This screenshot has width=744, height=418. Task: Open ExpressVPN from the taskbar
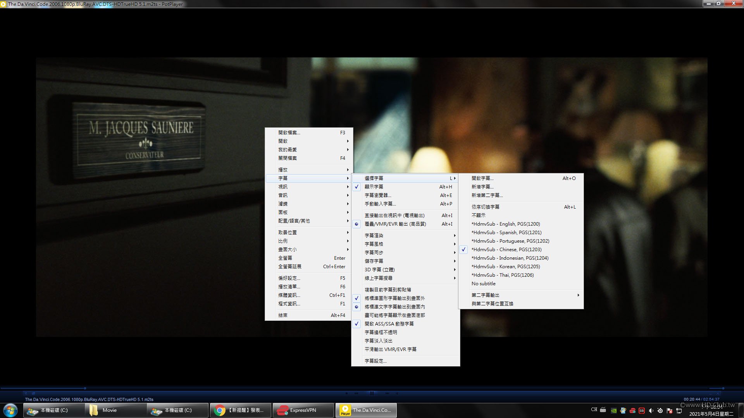(x=303, y=410)
